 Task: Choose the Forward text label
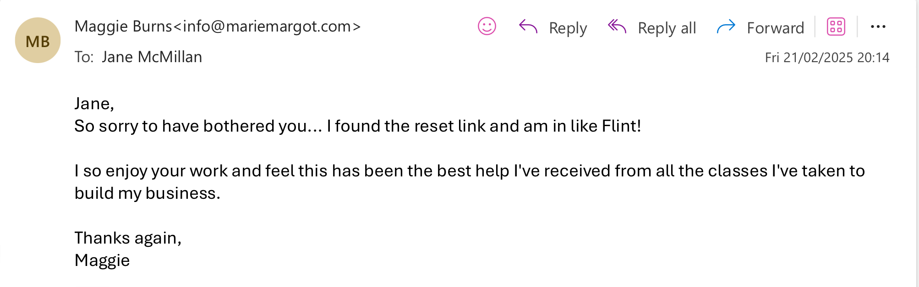point(775,28)
